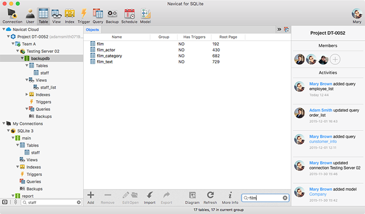
Task: Expand the Indexes node under backupdb
Action: click(27, 94)
